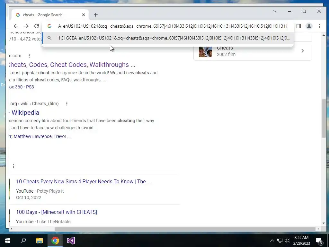329x247 pixels.
Task: Click the Cheats 2002 film title text
Action: (x=225, y=48)
